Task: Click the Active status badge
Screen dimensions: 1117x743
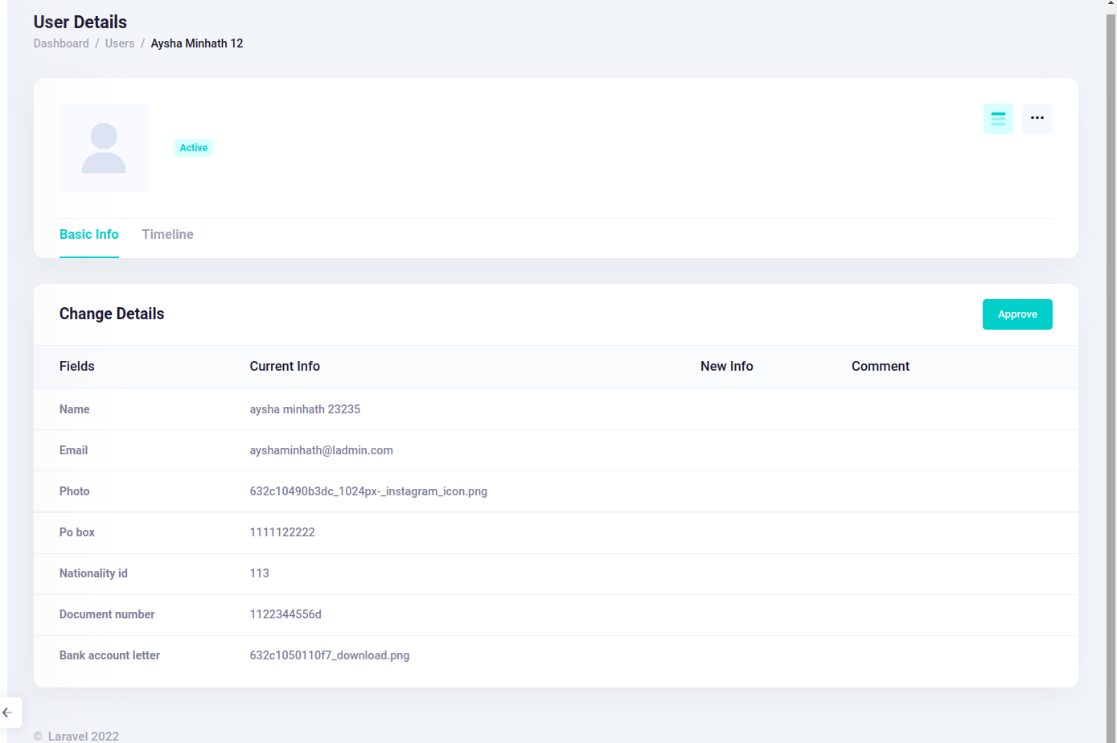Action: 194,148
